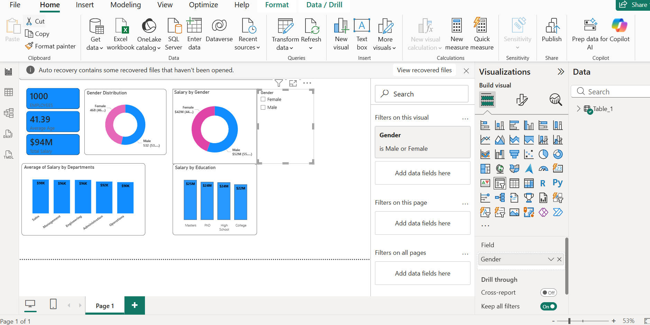Open the Gender filter card
Image resolution: width=650 pixels, height=325 pixels.
[422, 142]
